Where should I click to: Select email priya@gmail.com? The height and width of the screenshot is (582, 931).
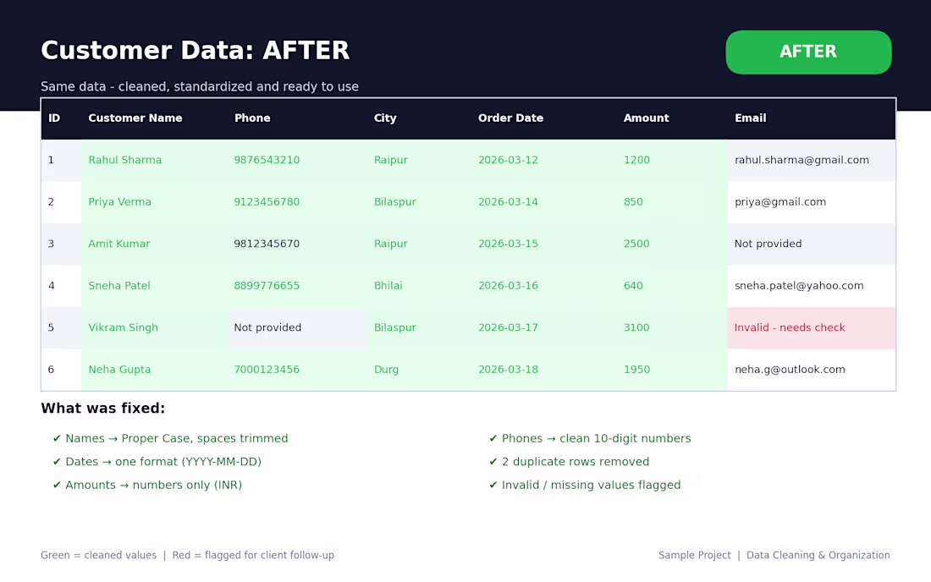click(x=780, y=201)
